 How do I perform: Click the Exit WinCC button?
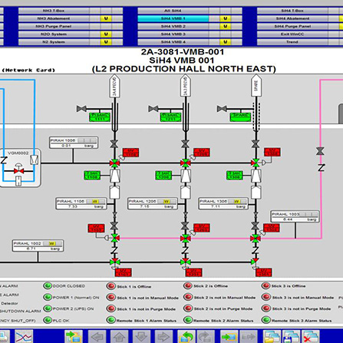point(292,34)
